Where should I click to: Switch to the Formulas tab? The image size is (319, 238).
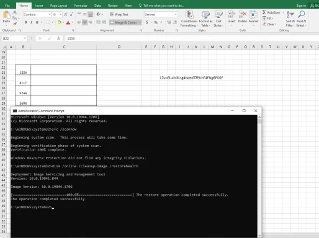point(81,6)
